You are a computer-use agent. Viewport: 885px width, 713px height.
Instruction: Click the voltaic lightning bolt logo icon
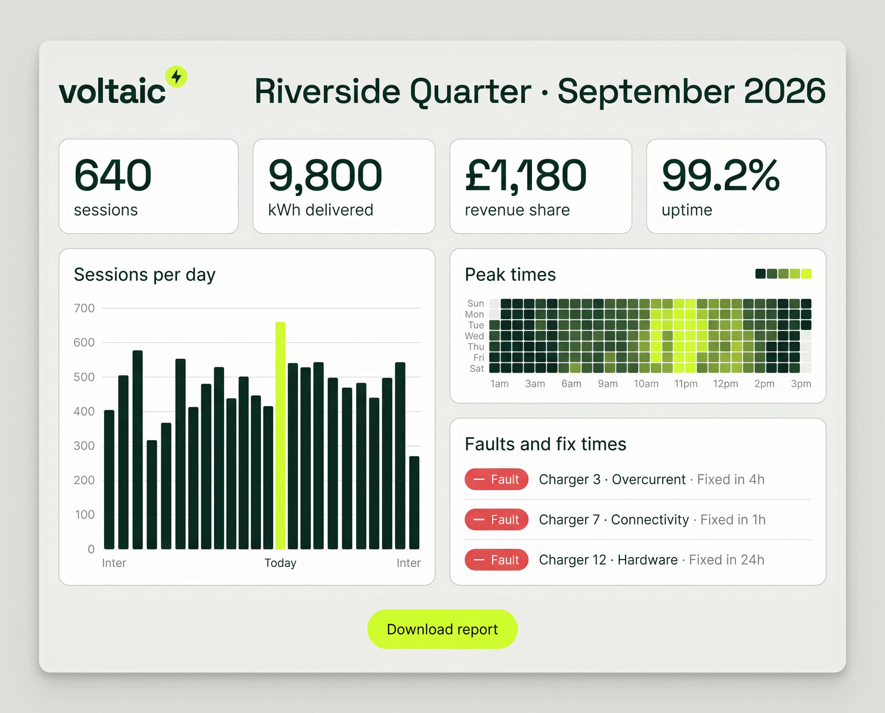tap(176, 77)
